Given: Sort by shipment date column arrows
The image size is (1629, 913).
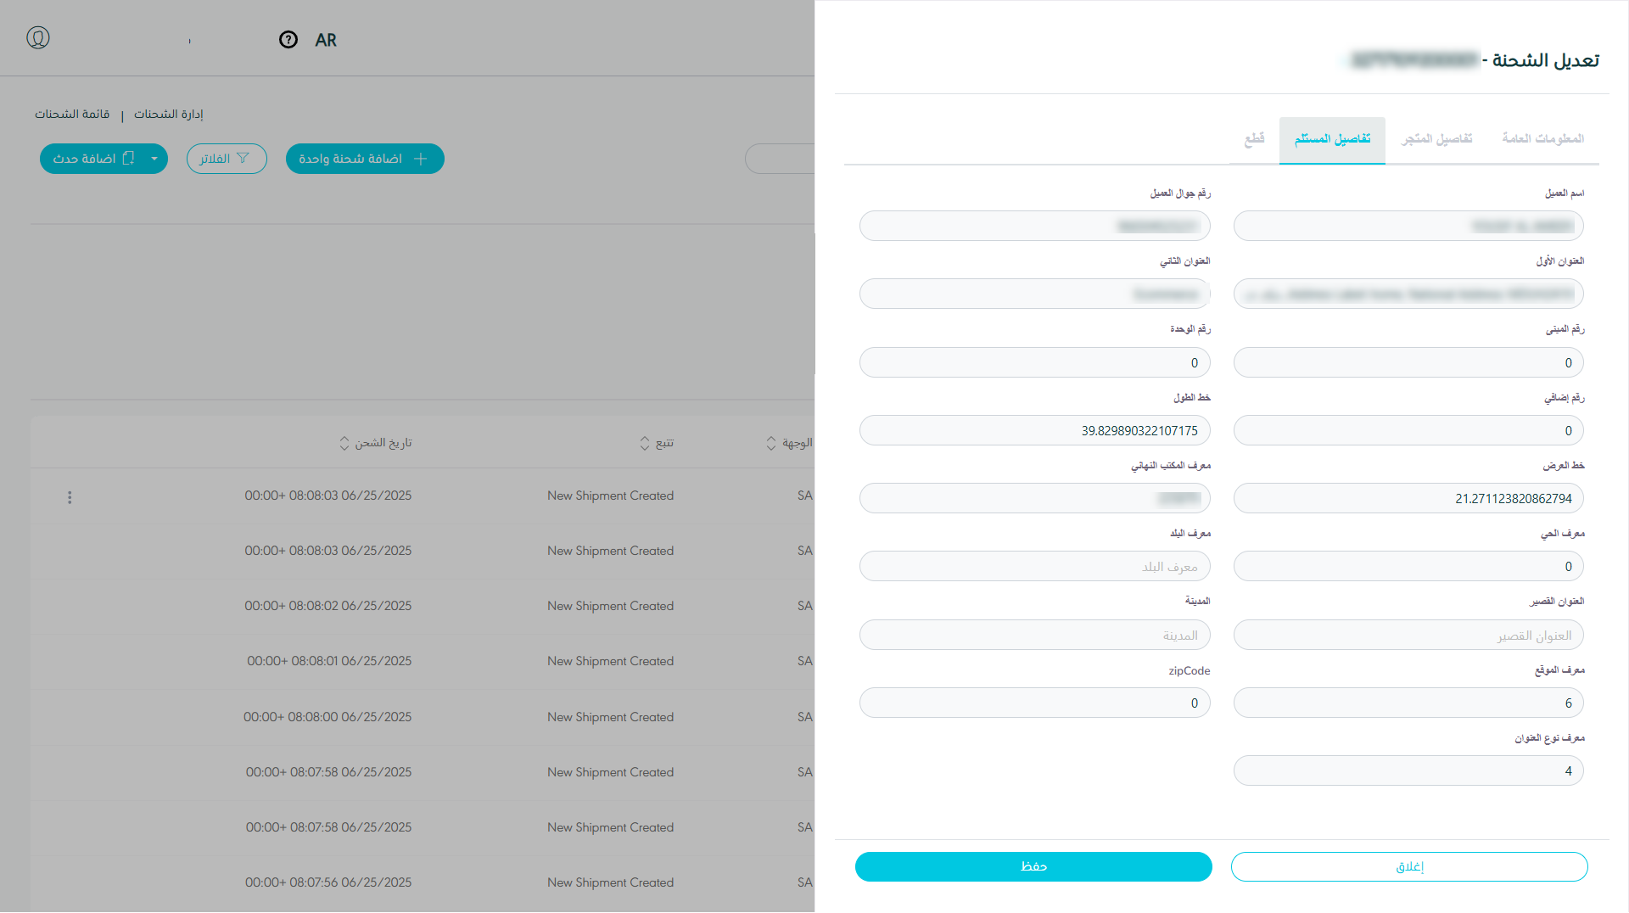Looking at the screenshot, I should 344,443.
